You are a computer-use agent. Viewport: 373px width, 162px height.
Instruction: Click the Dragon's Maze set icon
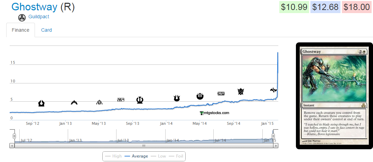[x=100, y=102]
